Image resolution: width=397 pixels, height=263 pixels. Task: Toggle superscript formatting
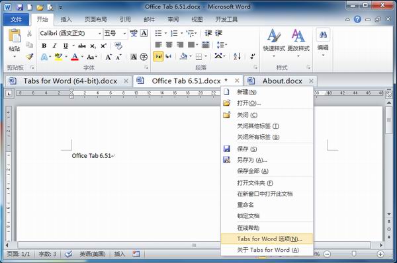[x=103, y=46]
